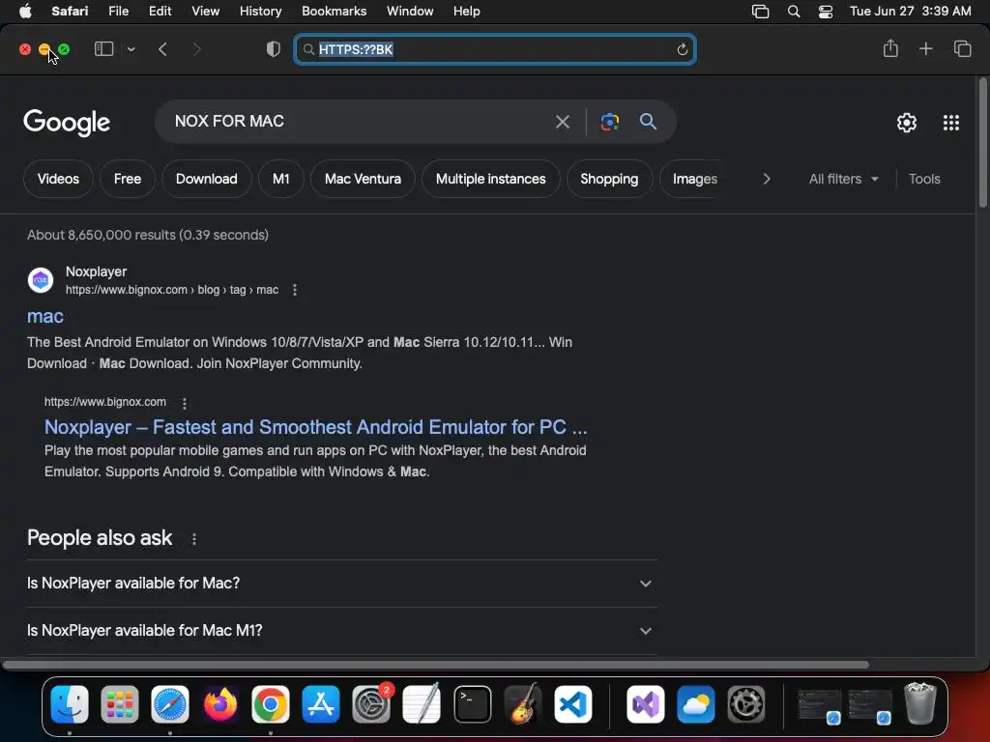Viewport: 990px width, 742px height.
Task: Open the Window menu
Action: pyautogui.click(x=410, y=12)
